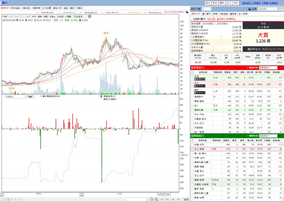Click red 主力 button at top
The height and width of the screenshot is (202, 284).
229,3
